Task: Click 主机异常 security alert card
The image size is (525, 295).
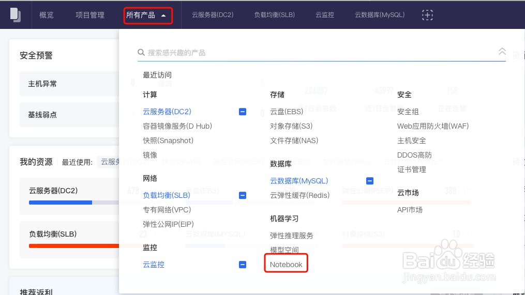Action: pos(69,84)
